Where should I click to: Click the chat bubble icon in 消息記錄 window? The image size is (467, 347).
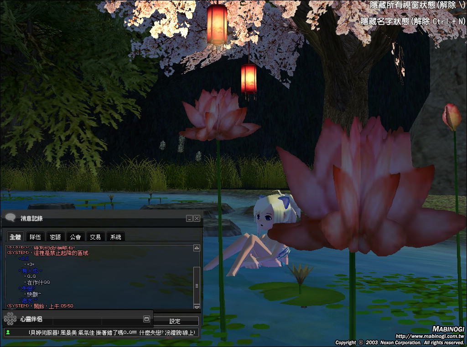(x=10, y=218)
